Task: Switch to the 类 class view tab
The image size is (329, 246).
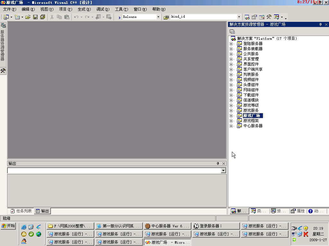Action: point(259,211)
